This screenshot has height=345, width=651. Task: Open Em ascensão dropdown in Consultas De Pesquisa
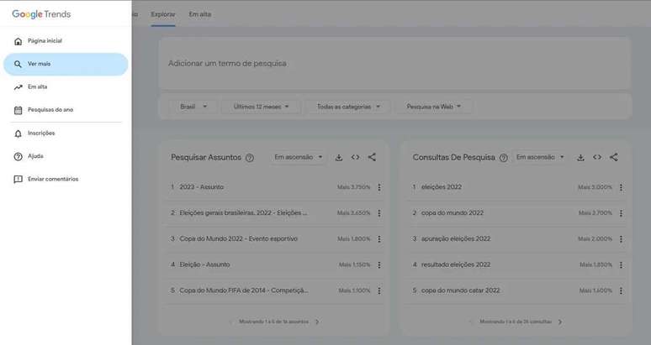[540, 157]
